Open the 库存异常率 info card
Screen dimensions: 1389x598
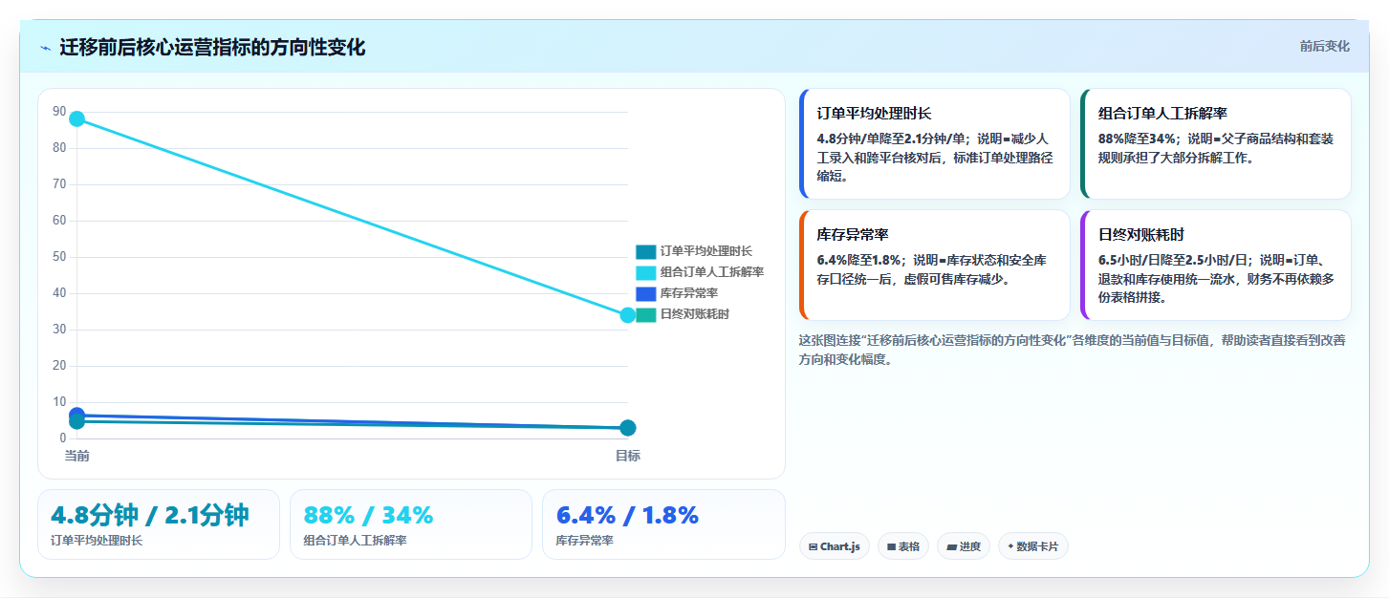pos(934,265)
